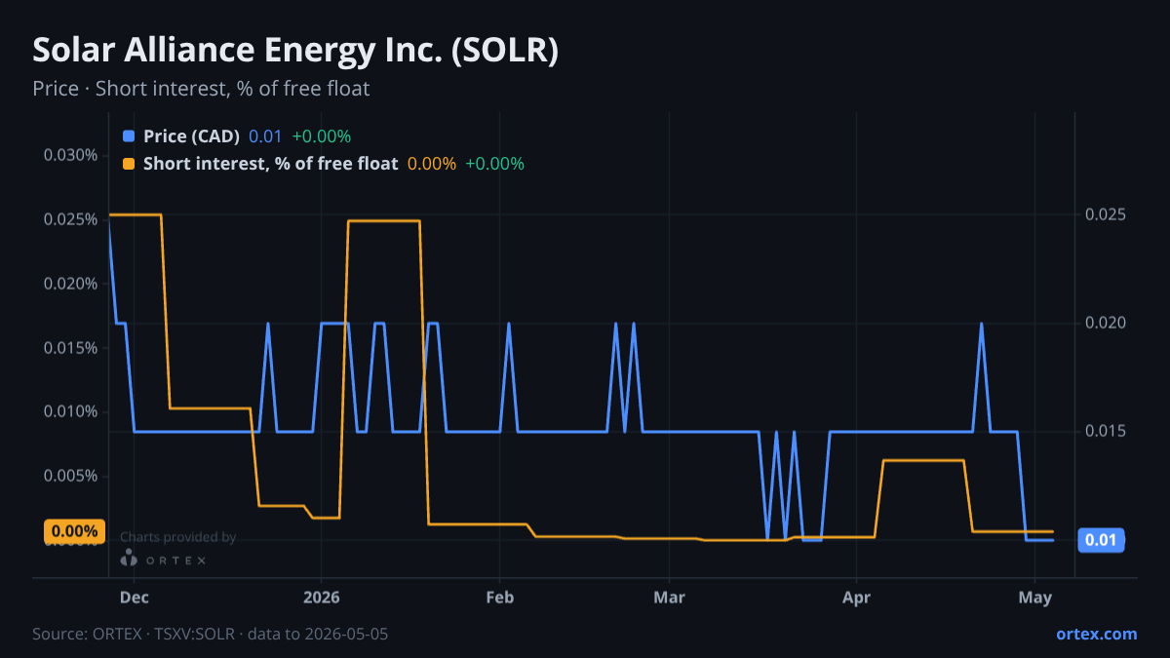Click the 0.030% left axis label
Image resolution: width=1170 pixels, height=658 pixels.
pyautogui.click(x=71, y=155)
